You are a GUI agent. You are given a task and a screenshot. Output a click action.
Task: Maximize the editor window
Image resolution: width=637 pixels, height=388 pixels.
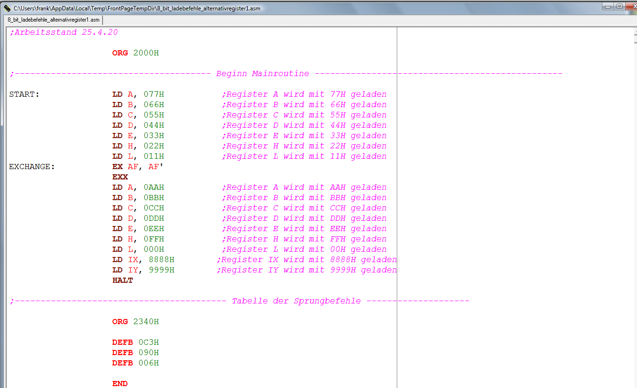point(620,6)
